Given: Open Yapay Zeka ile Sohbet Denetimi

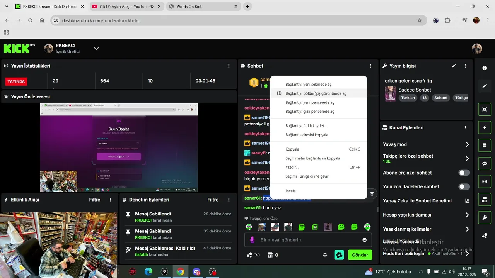Looking at the screenshot, I should pyautogui.click(x=426, y=201).
